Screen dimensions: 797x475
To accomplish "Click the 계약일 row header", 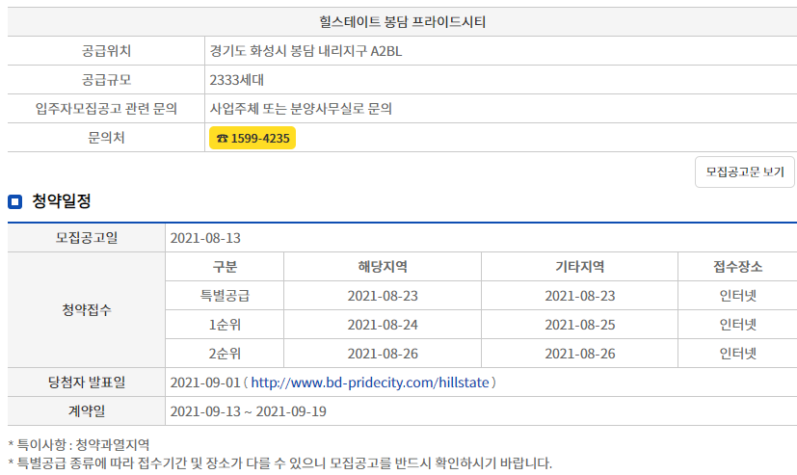I will click(87, 411).
